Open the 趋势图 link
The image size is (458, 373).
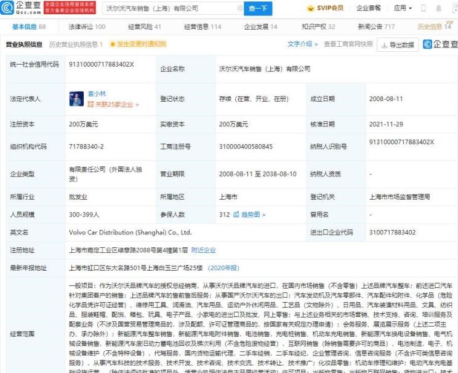(253, 215)
